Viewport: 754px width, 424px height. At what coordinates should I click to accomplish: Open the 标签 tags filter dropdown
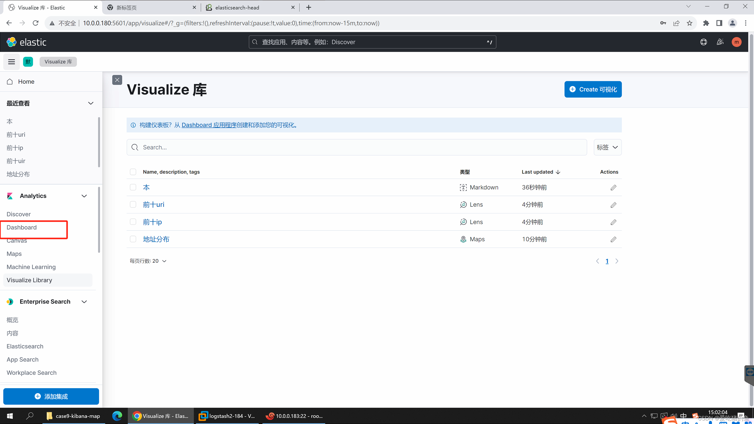607,147
